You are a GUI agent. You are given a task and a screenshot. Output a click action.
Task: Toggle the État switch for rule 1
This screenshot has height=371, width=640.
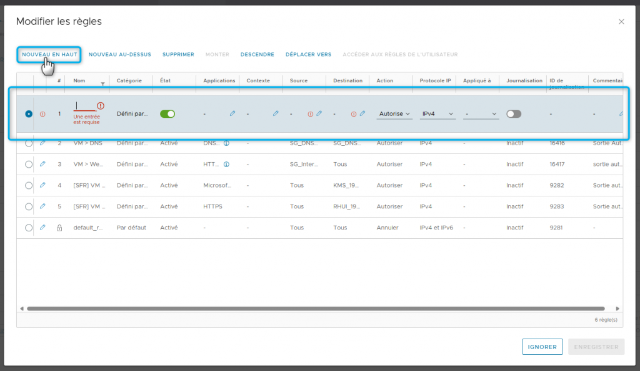pyautogui.click(x=167, y=114)
